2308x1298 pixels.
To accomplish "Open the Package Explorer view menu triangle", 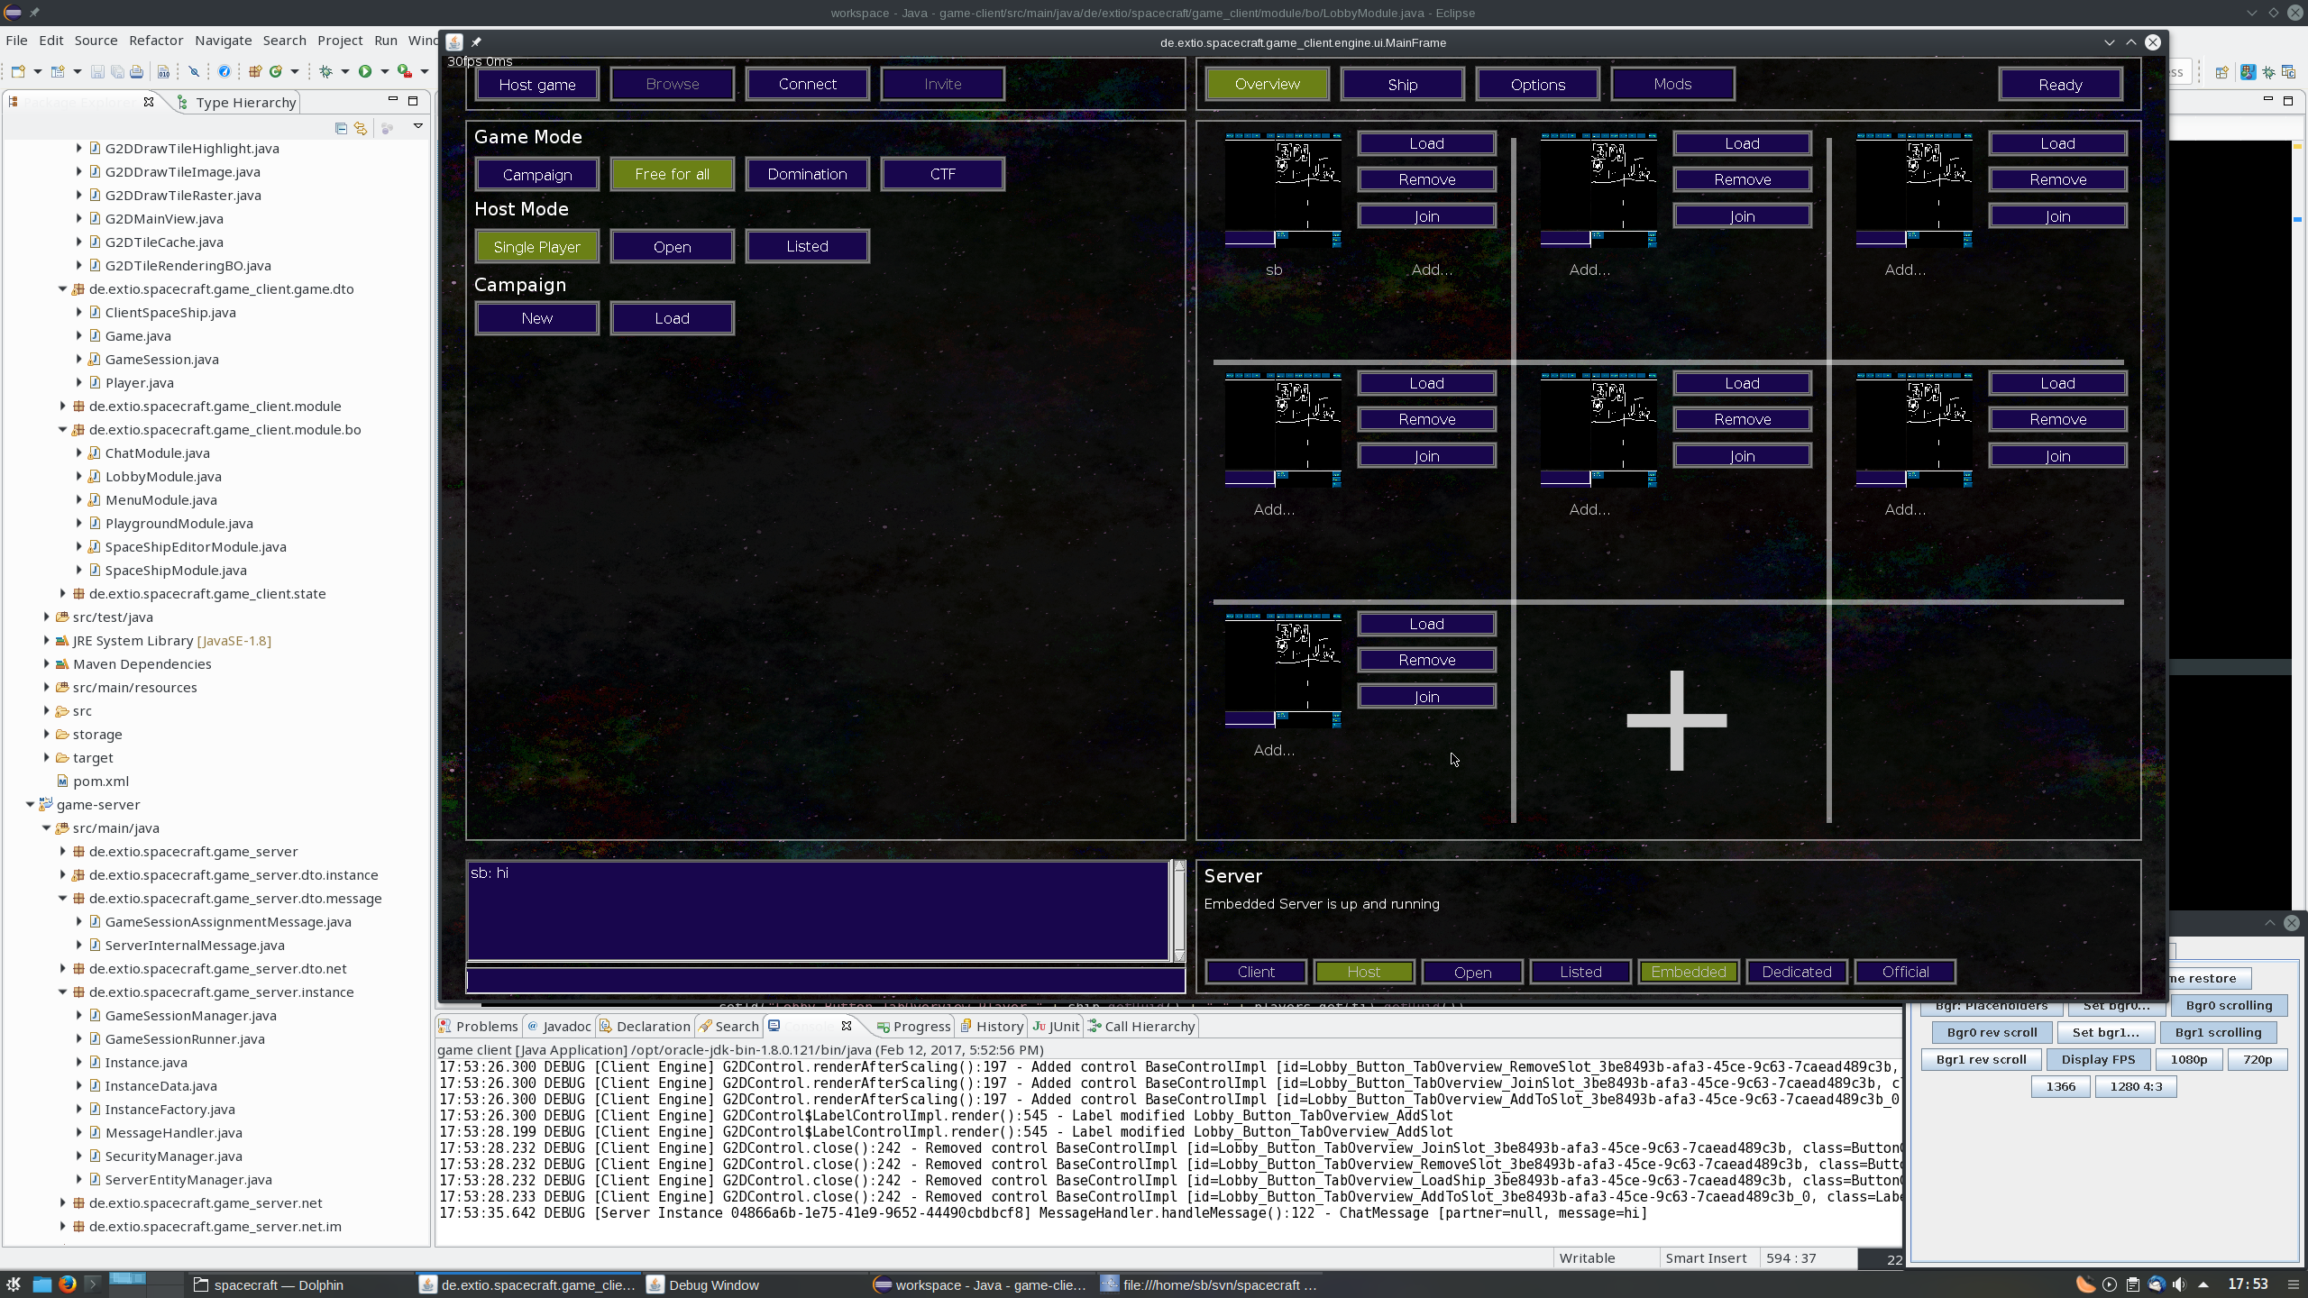I will click(418, 126).
